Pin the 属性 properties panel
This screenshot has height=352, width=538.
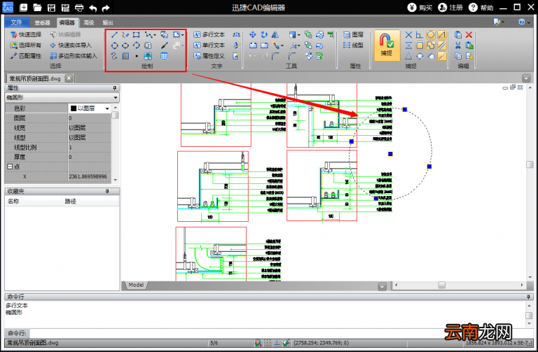click(115, 88)
